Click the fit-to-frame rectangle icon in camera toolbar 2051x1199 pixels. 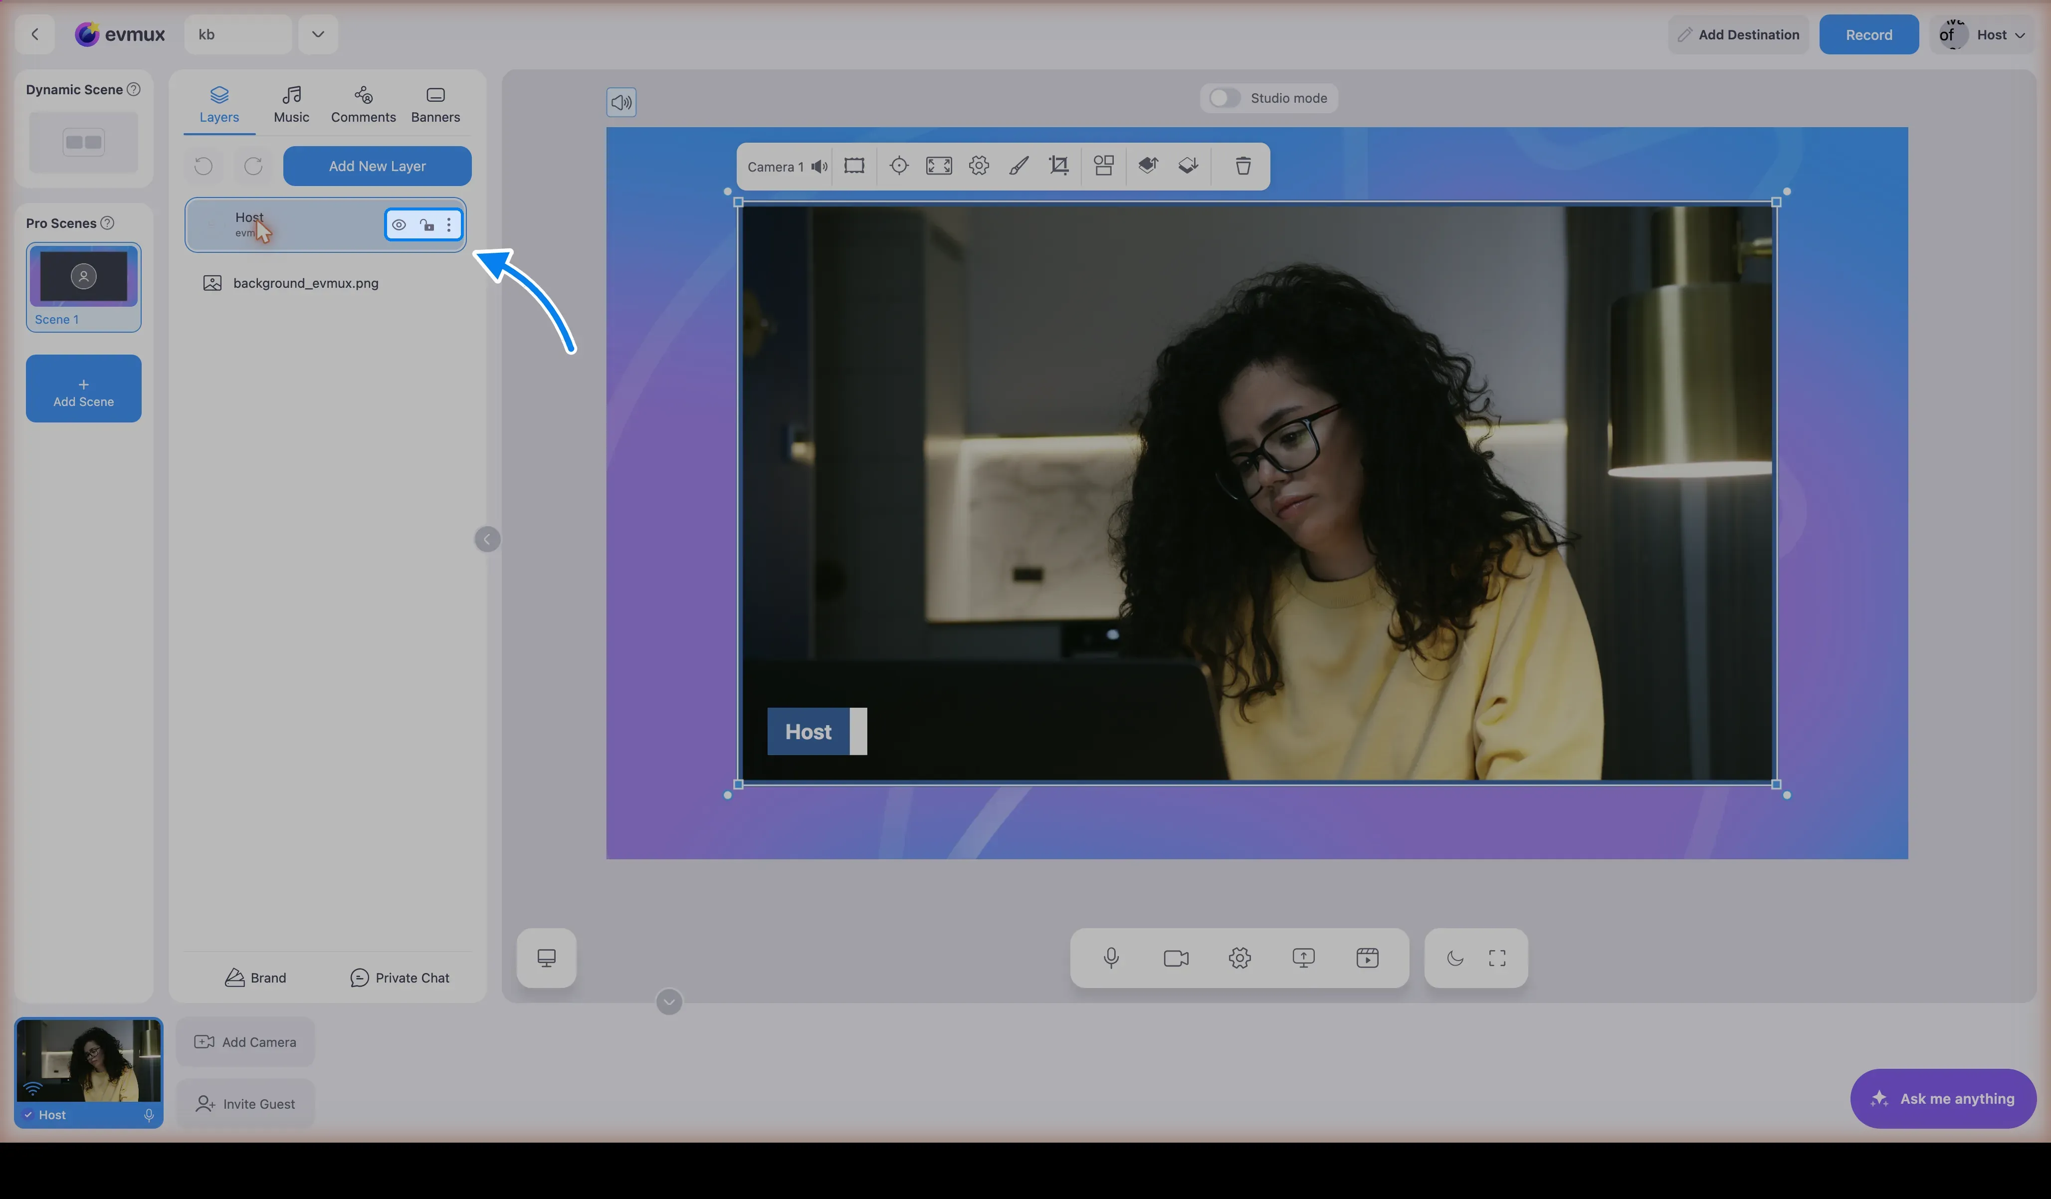(854, 166)
